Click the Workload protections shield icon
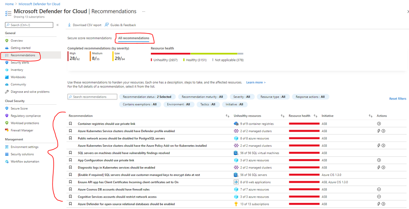The width and height of the screenshot is (409, 209). (7, 123)
